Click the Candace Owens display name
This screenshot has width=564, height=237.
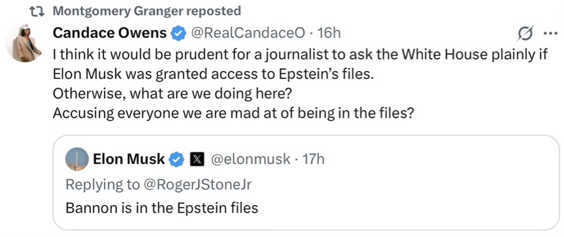(x=110, y=33)
